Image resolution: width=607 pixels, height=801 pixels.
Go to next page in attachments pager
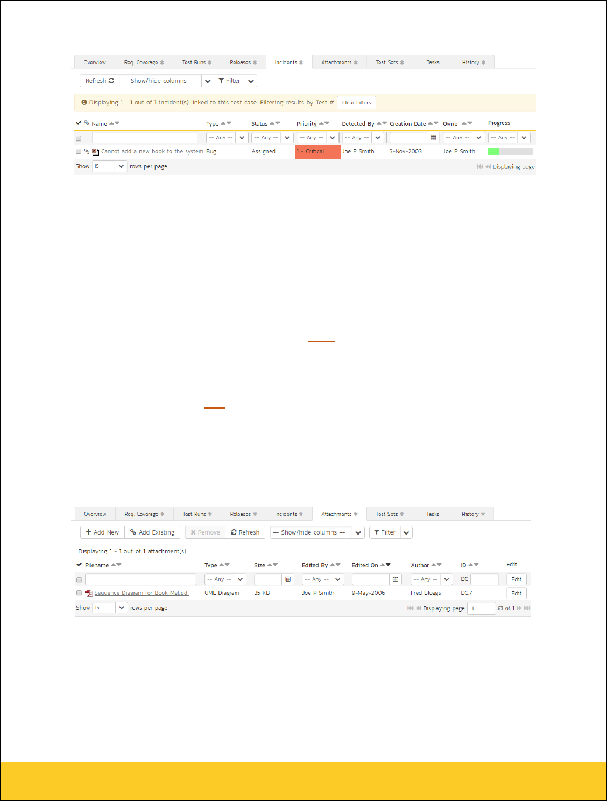point(519,608)
